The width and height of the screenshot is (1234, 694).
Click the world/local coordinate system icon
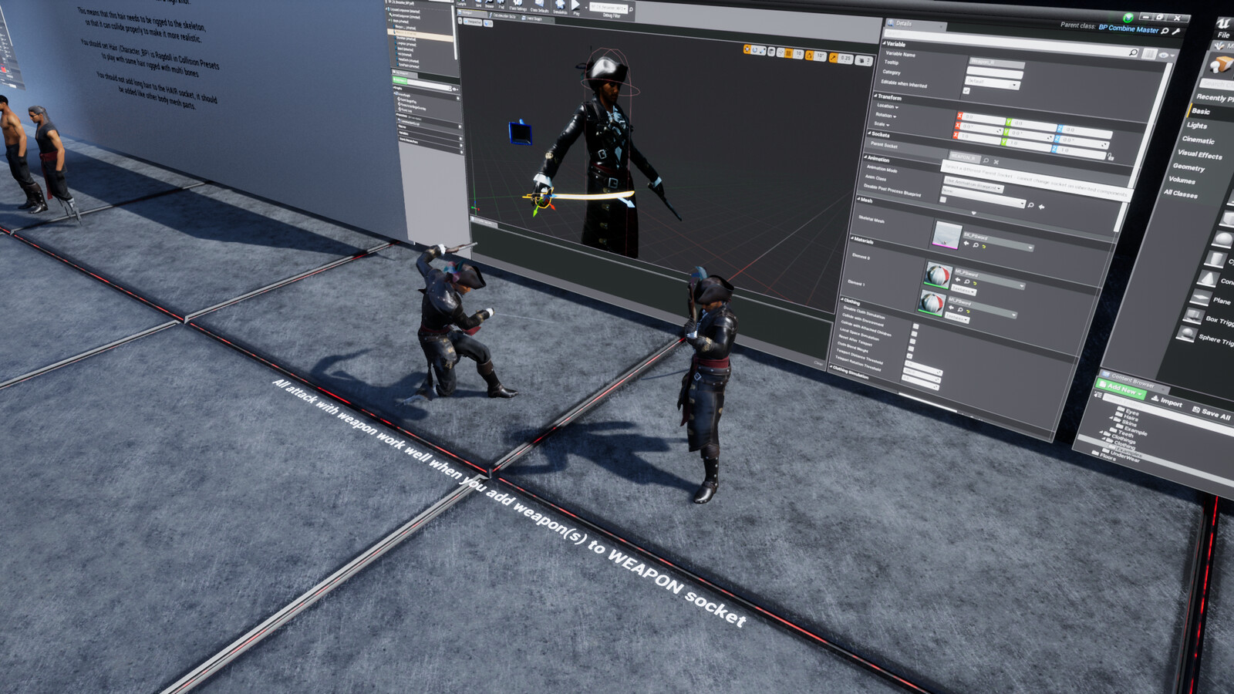771,52
